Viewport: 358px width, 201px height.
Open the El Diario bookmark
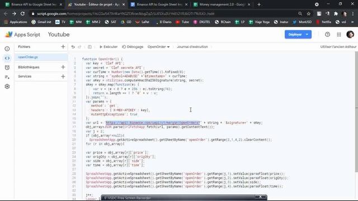click(163, 22)
